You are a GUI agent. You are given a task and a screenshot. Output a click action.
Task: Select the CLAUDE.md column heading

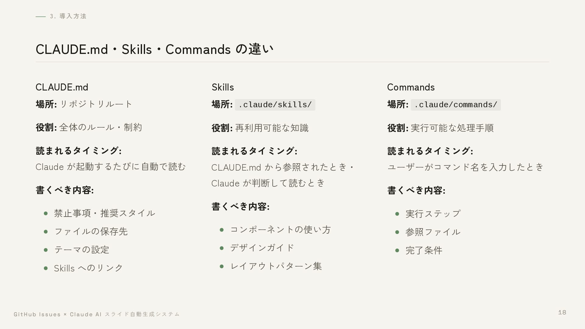point(62,87)
